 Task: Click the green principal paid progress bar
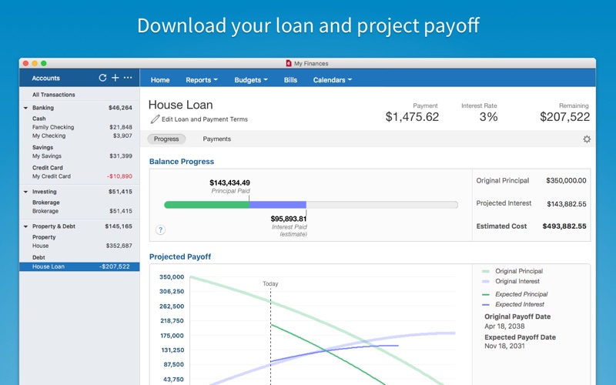[x=206, y=205]
